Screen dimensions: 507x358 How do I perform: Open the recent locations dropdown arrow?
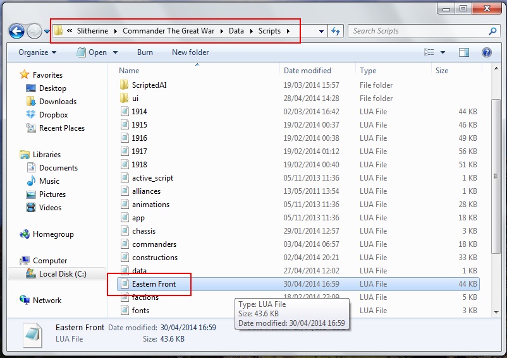pyautogui.click(x=47, y=32)
